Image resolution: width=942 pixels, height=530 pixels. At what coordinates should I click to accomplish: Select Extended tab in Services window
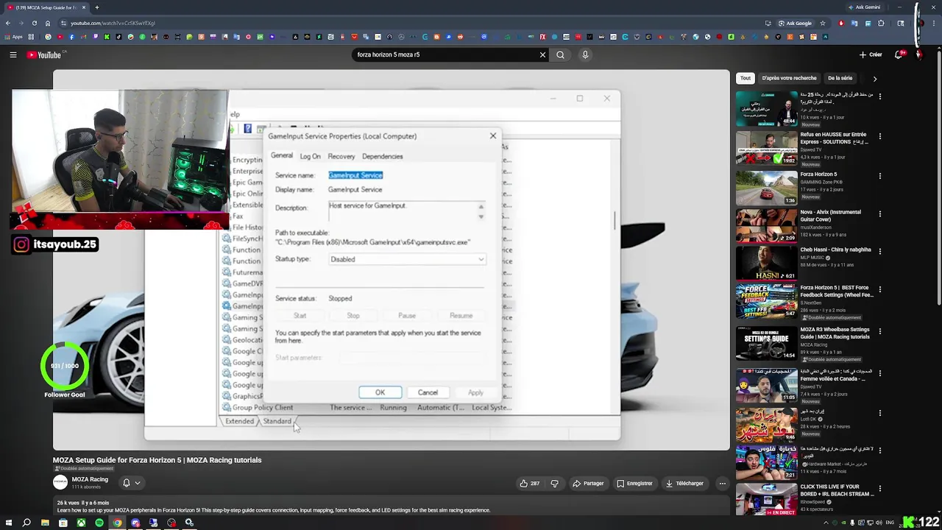[239, 421]
